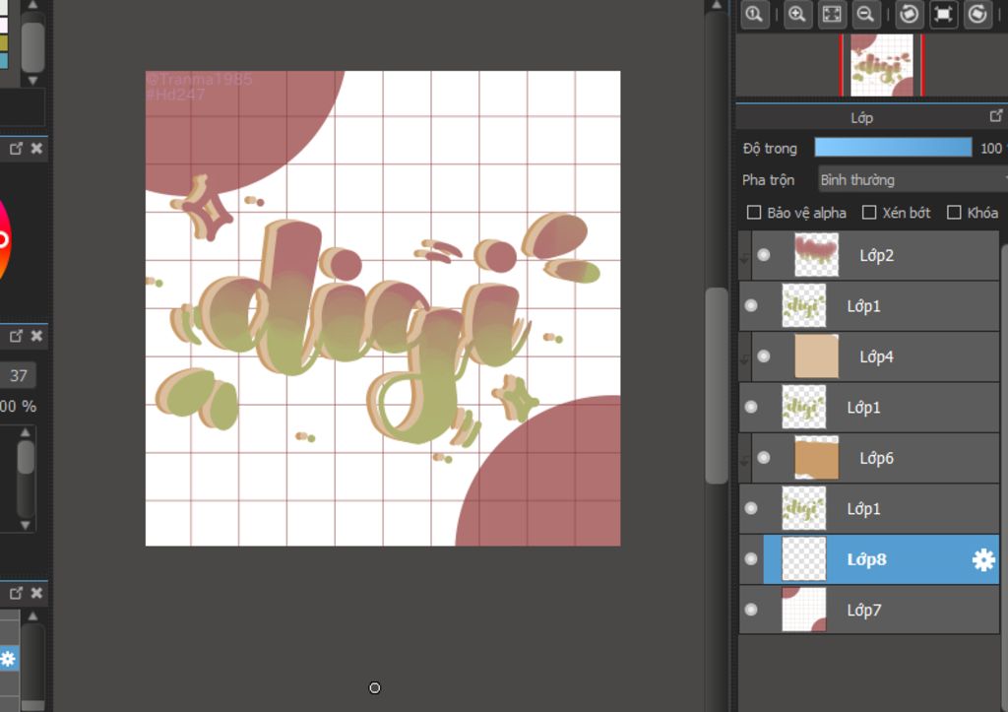The width and height of the screenshot is (1008, 712).
Task: Open layer settings gear on Lớp8
Action: (983, 559)
